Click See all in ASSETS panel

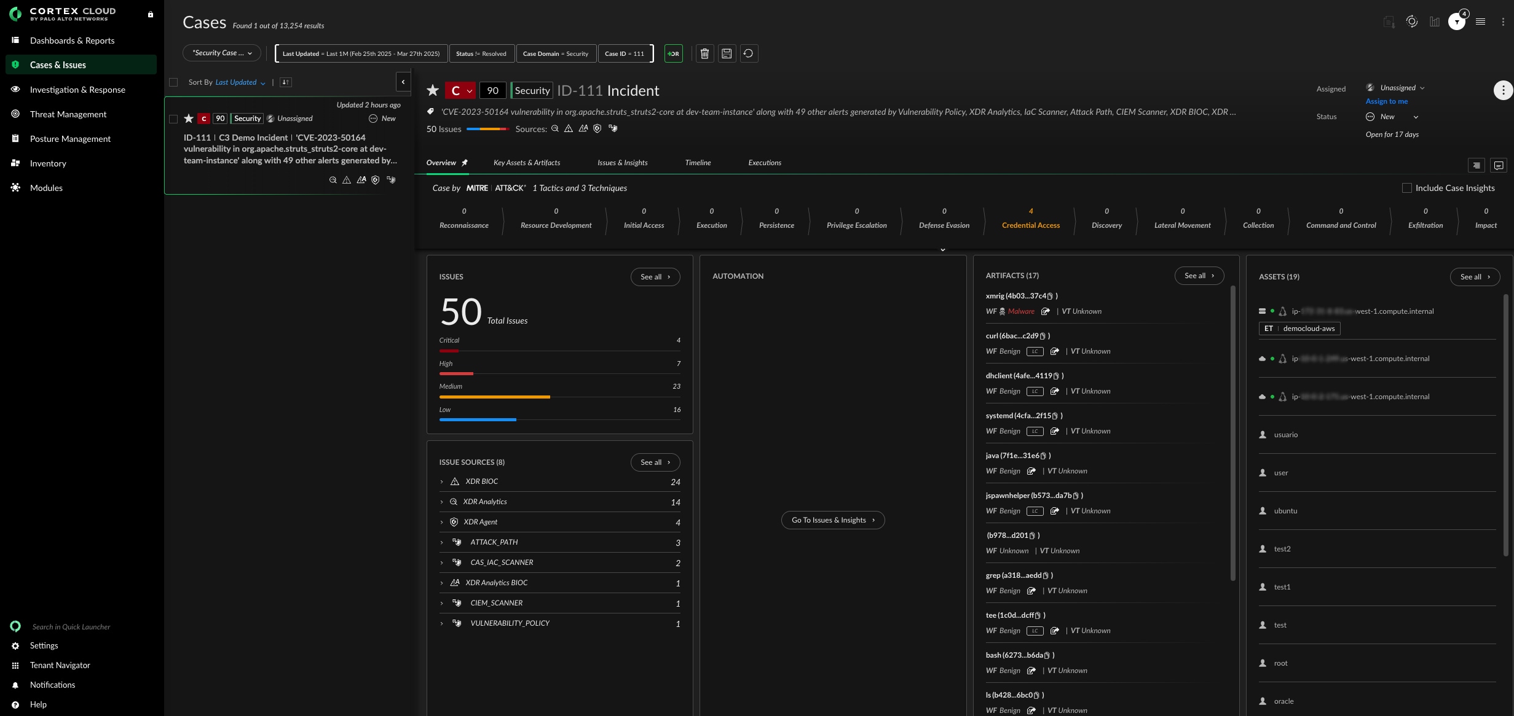pyautogui.click(x=1475, y=277)
